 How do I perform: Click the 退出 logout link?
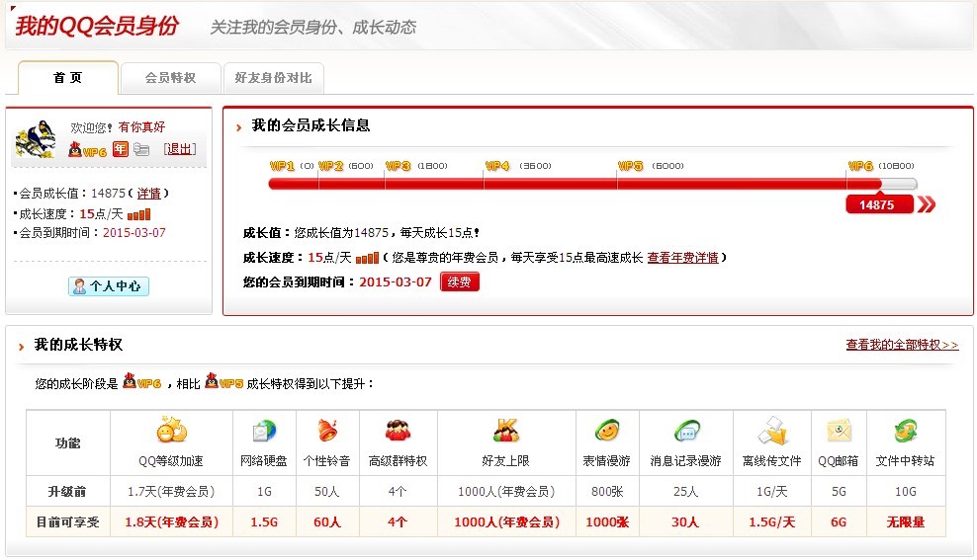click(180, 149)
